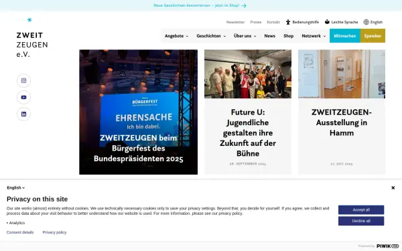Screen dimensions: 402x251
Task: Click the Mitmachen button
Action: pos(345,36)
